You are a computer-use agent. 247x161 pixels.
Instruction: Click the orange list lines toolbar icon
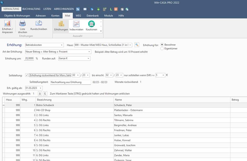105,9
